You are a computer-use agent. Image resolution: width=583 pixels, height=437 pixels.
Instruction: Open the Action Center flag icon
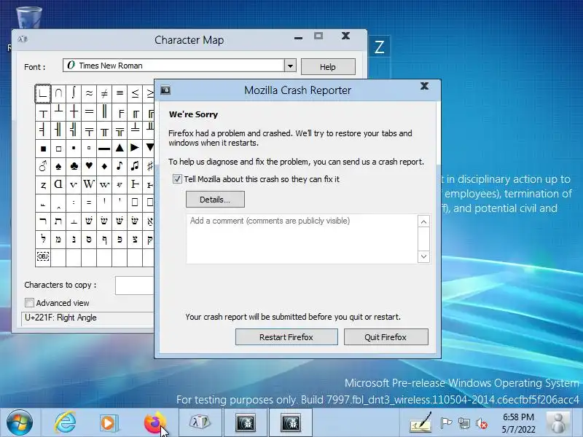(x=446, y=423)
